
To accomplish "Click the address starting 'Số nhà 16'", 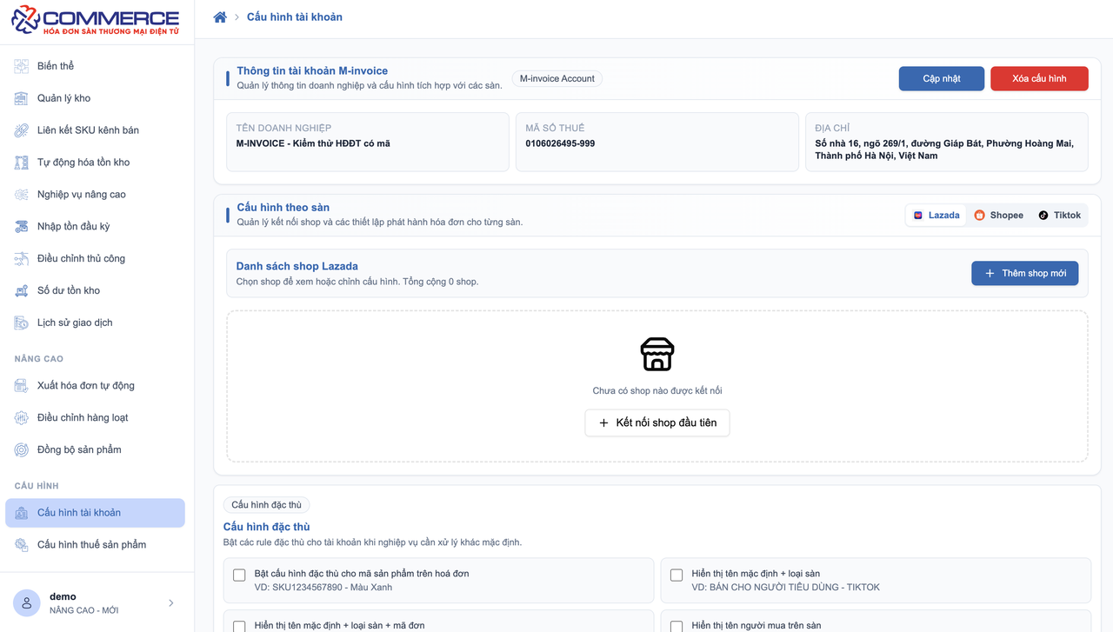I will 944,150.
